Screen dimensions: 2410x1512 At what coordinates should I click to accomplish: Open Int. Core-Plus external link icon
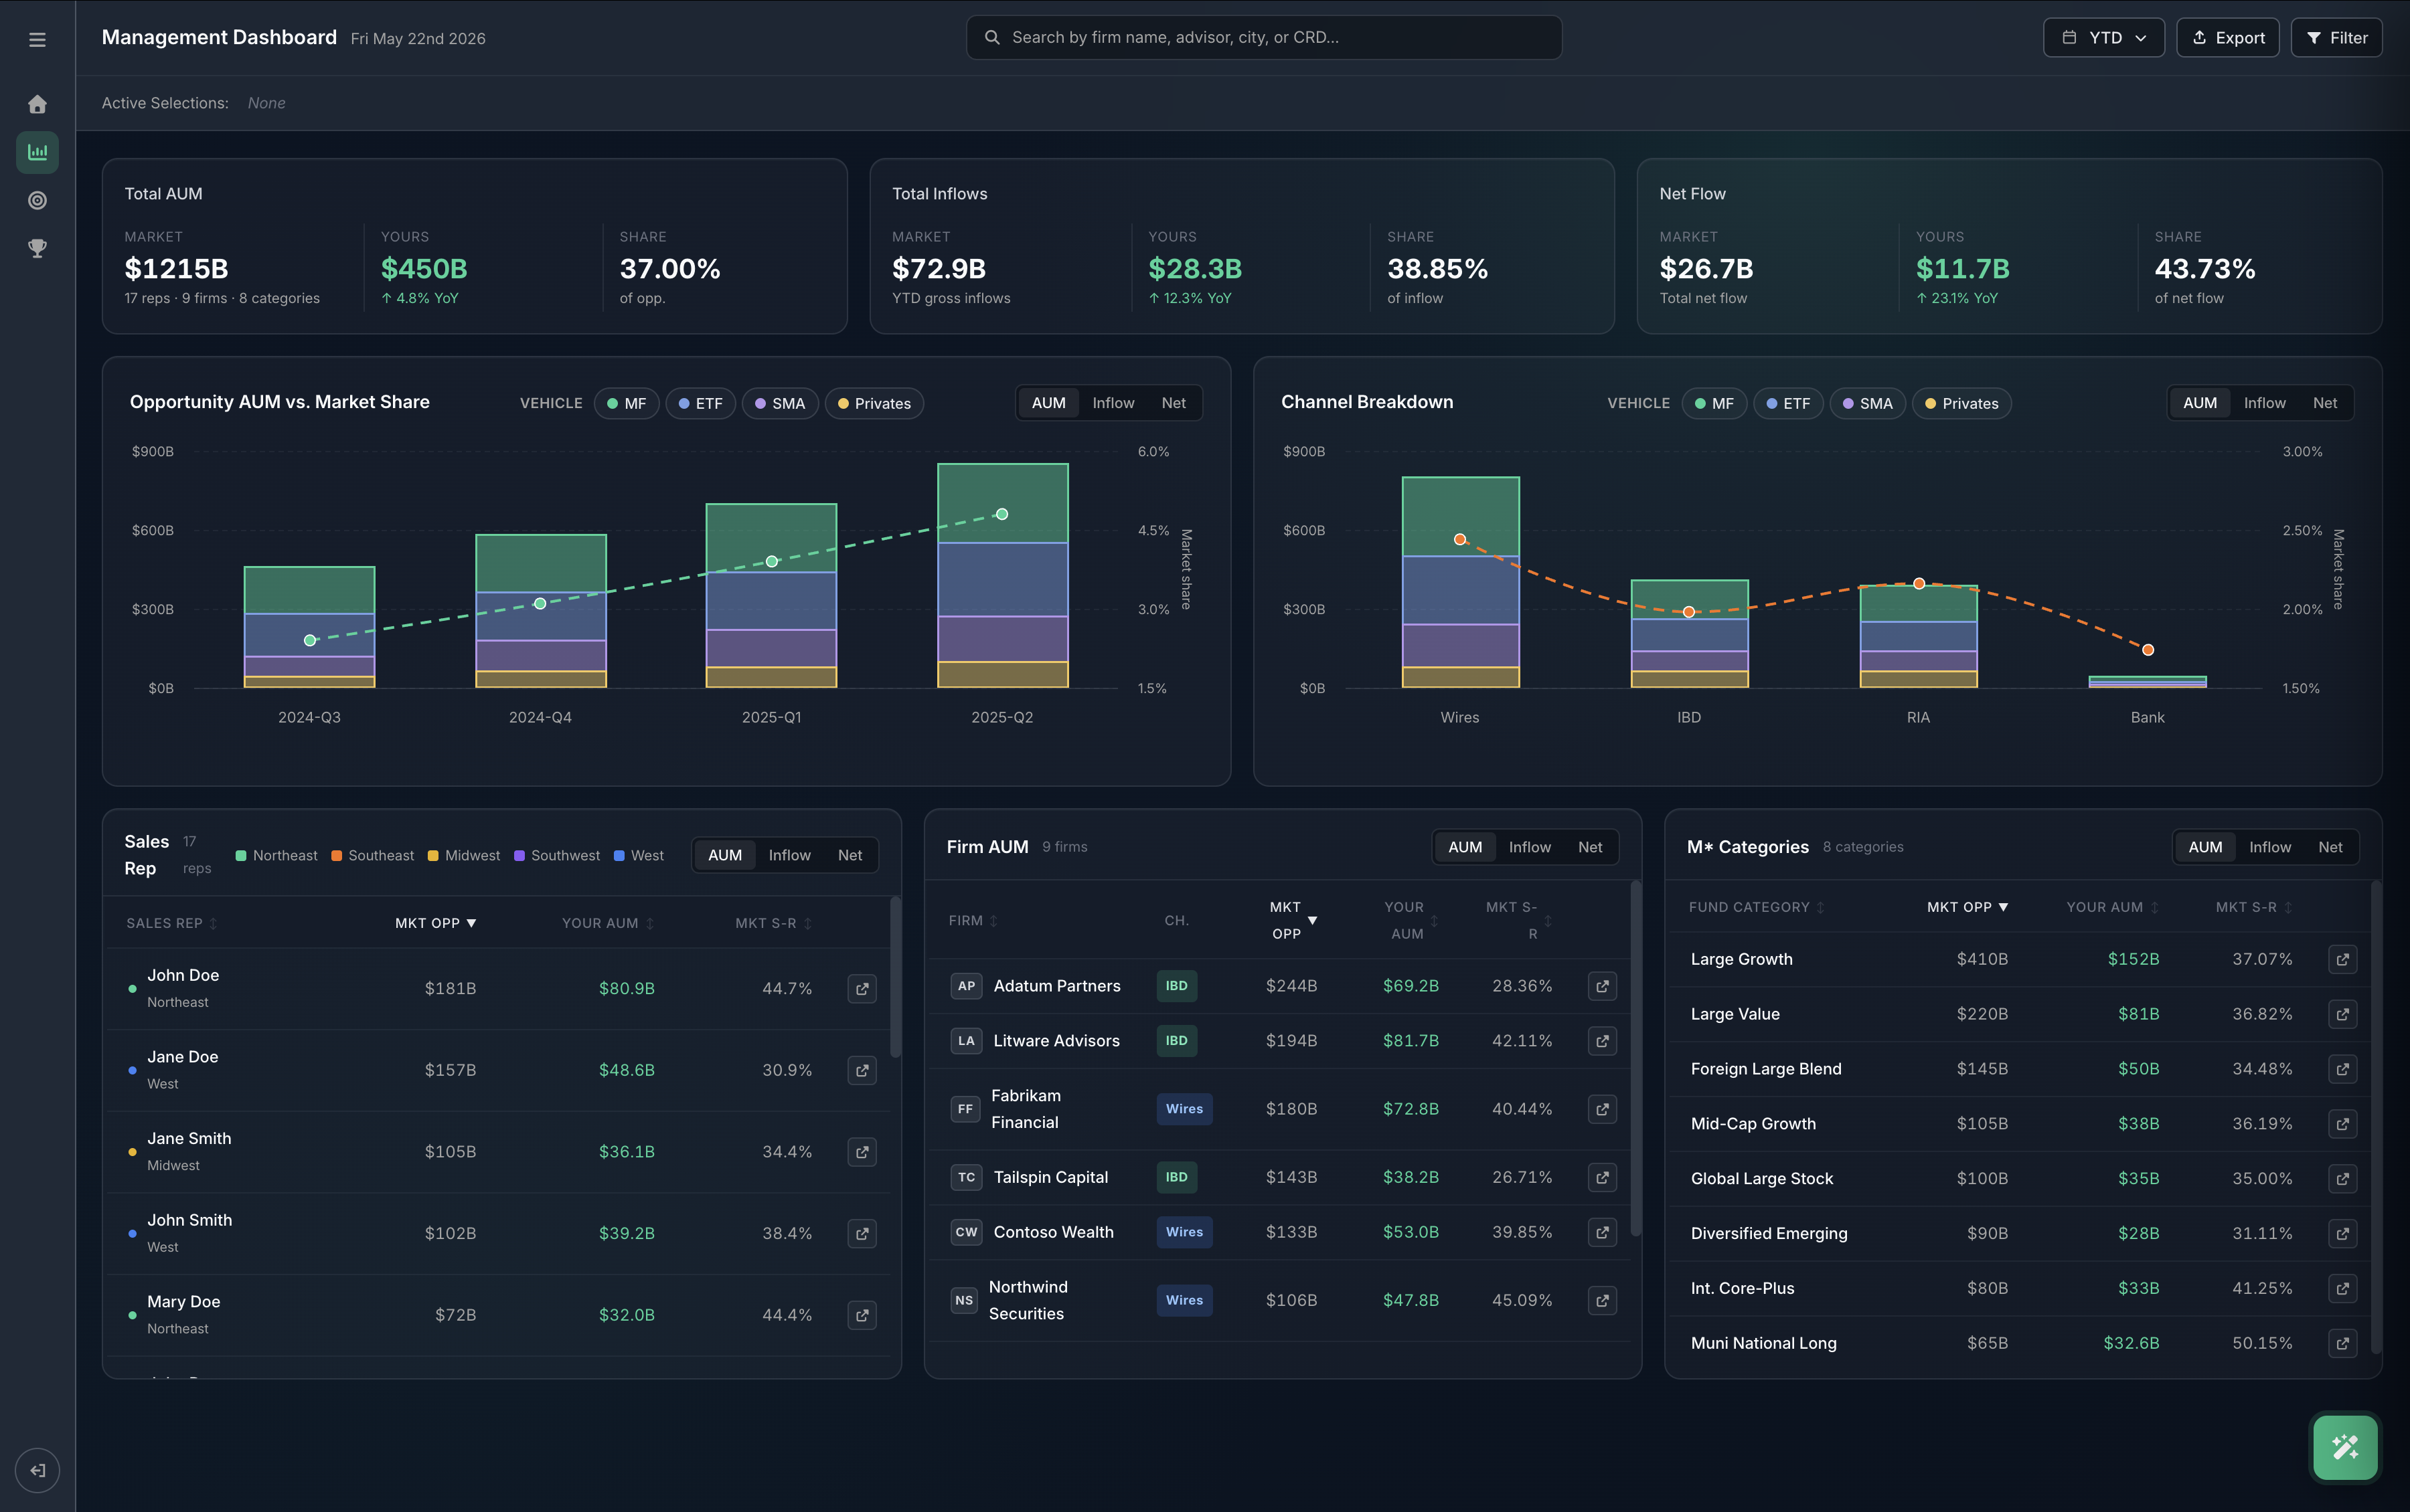click(2342, 1288)
